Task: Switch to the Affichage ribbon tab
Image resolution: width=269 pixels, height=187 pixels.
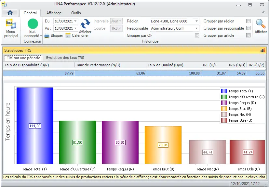Action: click(54, 13)
